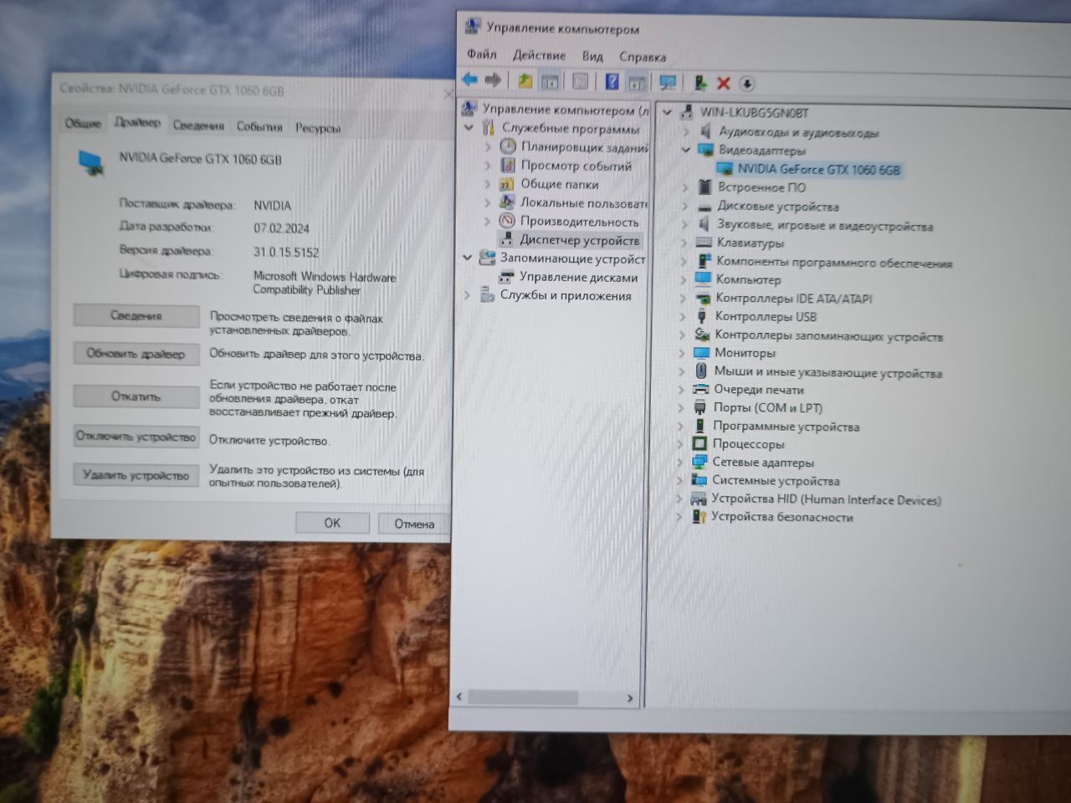
Task: Expand the Мониторы category
Action: tap(682, 353)
